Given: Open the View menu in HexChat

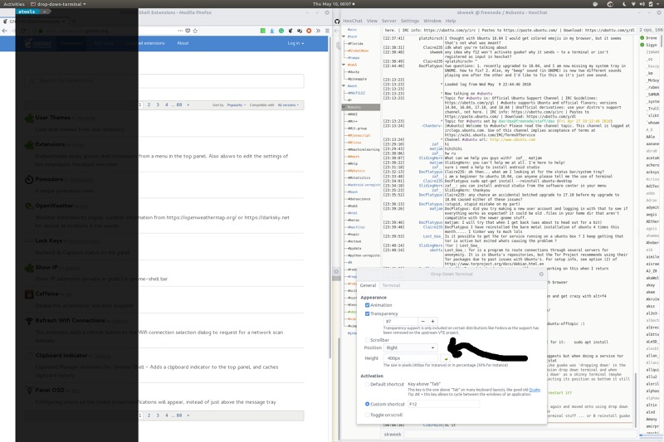Looking at the screenshot, I should tap(372, 21).
